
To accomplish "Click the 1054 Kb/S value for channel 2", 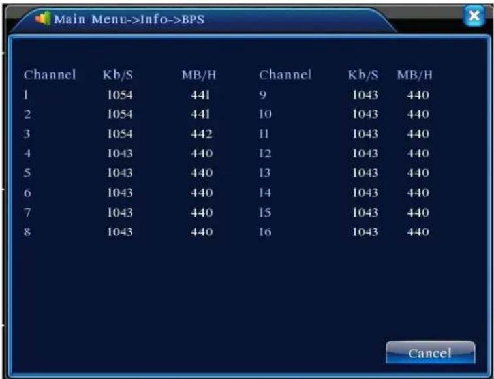I will point(119,114).
